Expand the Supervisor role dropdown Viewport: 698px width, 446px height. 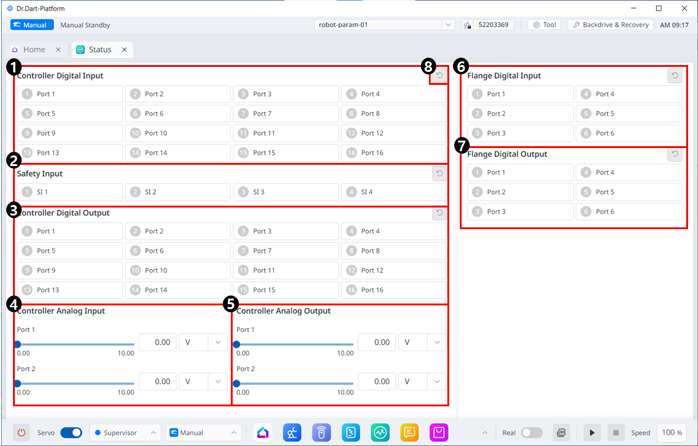point(126,432)
